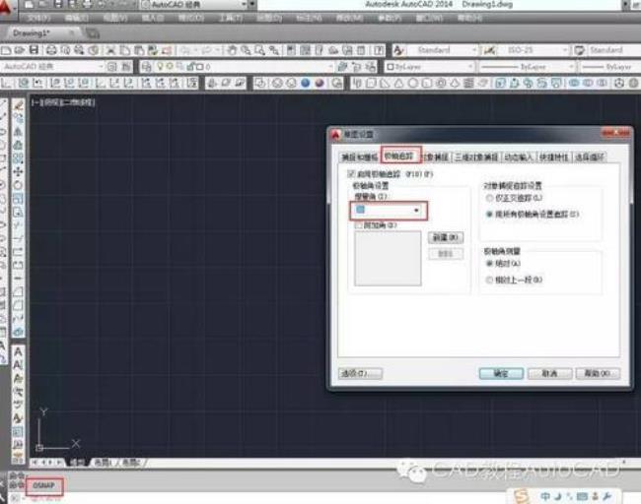The height and width of the screenshot is (504, 641).
Task: Click the Paste icon in Standard toolbar
Action: 139,50
